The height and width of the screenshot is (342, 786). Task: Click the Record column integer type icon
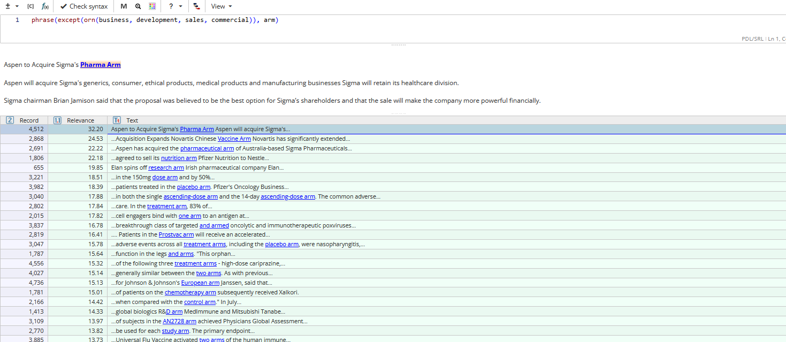click(10, 120)
